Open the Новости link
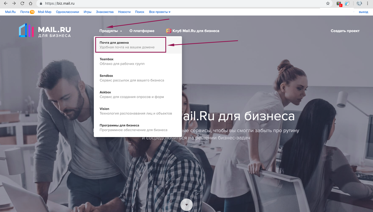Screen dimensions: 373x212 point(124,12)
